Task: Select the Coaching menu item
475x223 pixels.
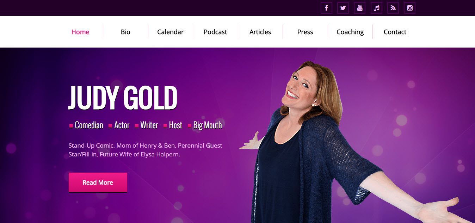Action: point(350,32)
